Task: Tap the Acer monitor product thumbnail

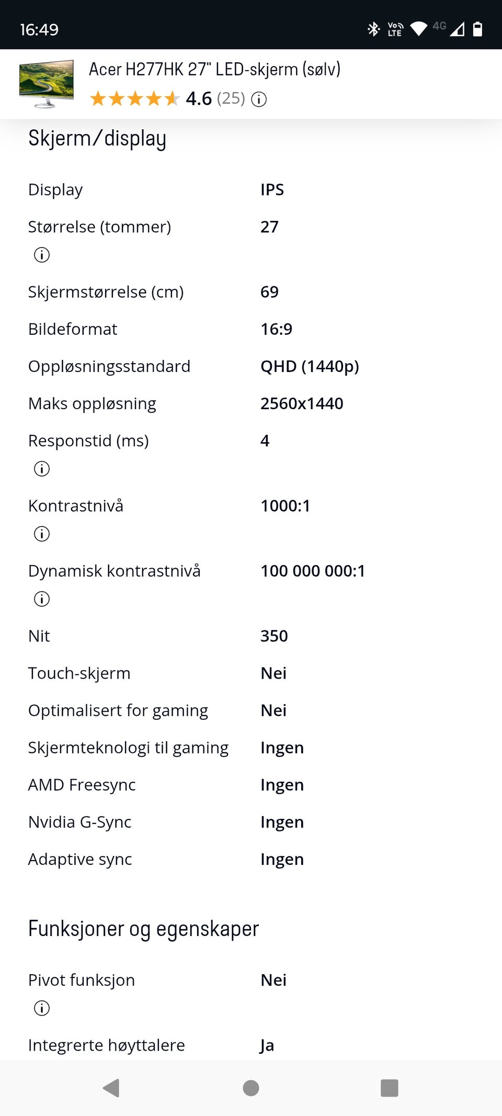Action: (x=47, y=84)
